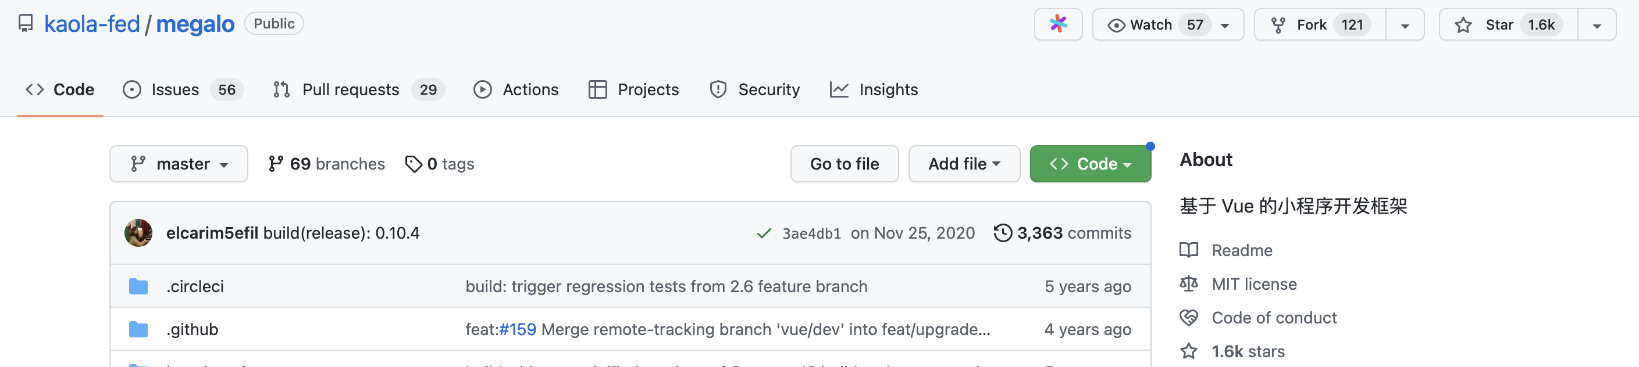Image resolution: width=1639 pixels, height=367 pixels.
Task: Click the green checkmark build status
Action: tap(764, 233)
